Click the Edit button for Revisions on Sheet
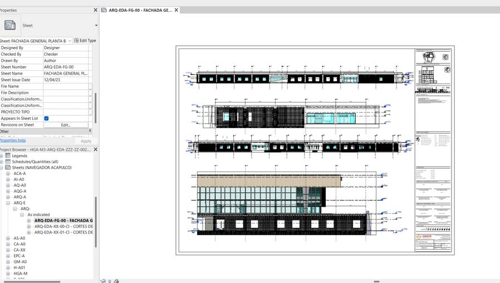The height and width of the screenshot is (283, 500). 66,125
